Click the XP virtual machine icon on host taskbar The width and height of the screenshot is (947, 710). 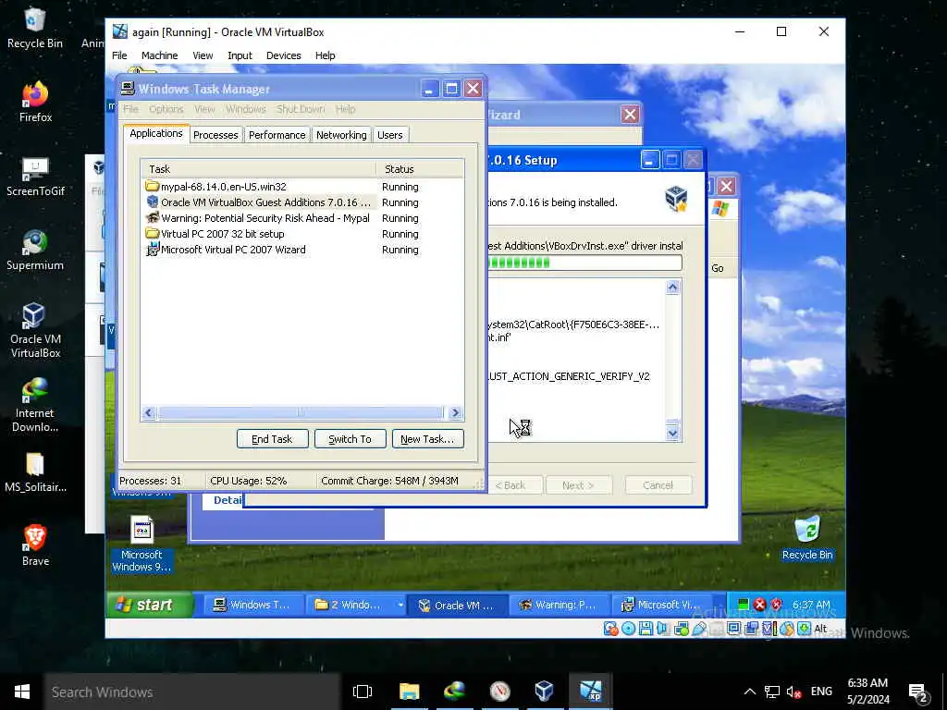[x=590, y=692]
